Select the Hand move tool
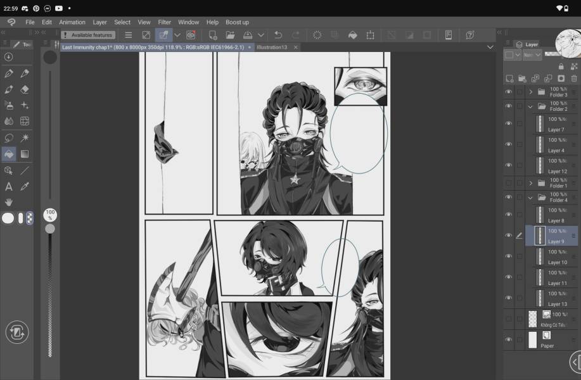The image size is (581, 380). 9,202
